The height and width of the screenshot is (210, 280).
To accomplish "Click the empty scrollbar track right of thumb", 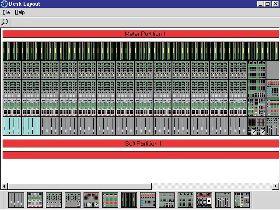I will pos(212,186).
